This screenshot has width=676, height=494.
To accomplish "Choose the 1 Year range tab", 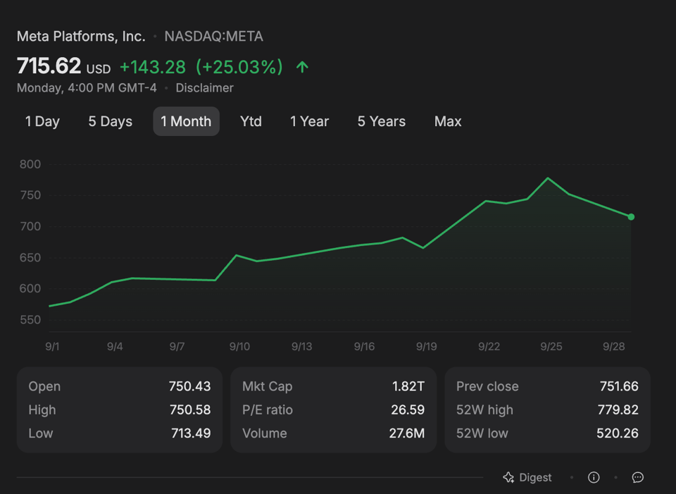I will pos(310,121).
